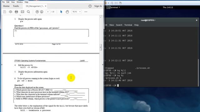Viewport: 200px width, 112px height.
Task: Open more tools ellipsis in PDF toolbar
Action: (x=86, y=12)
